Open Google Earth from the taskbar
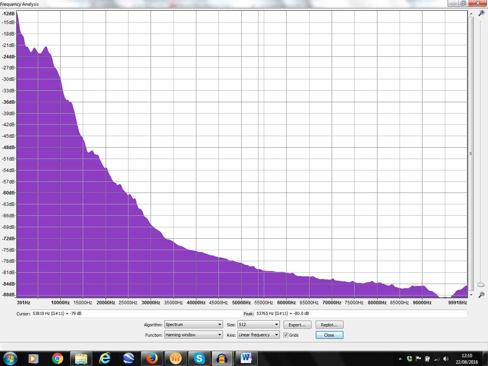 [x=128, y=358]
